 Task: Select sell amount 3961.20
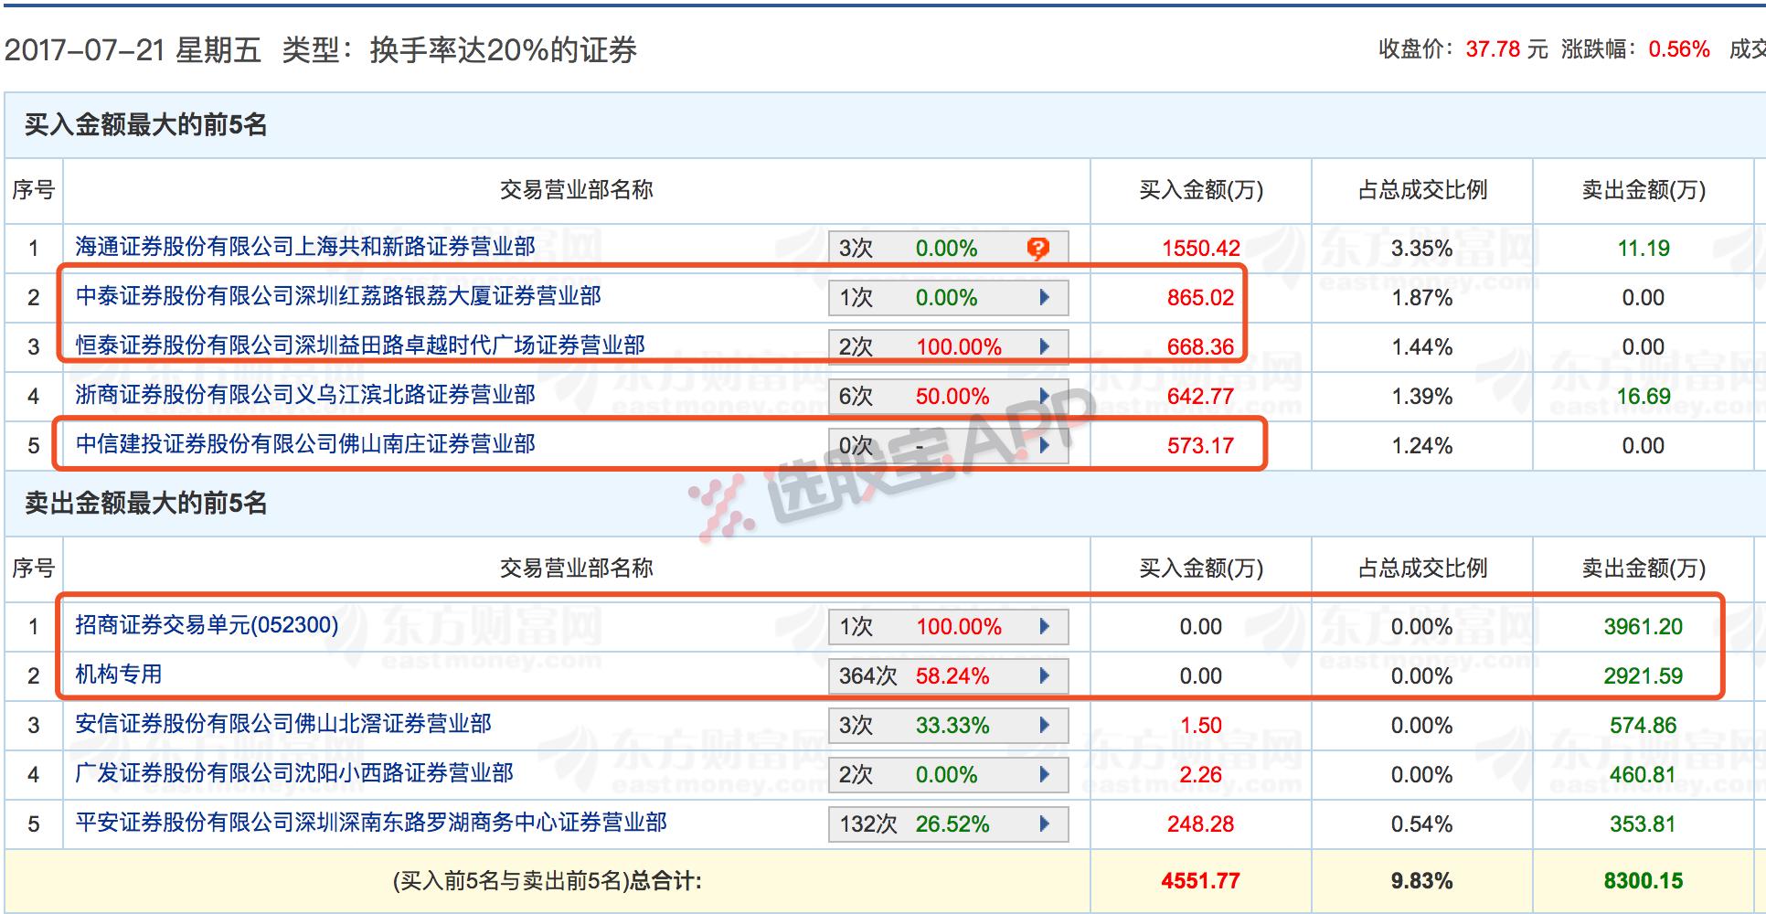1644,626
